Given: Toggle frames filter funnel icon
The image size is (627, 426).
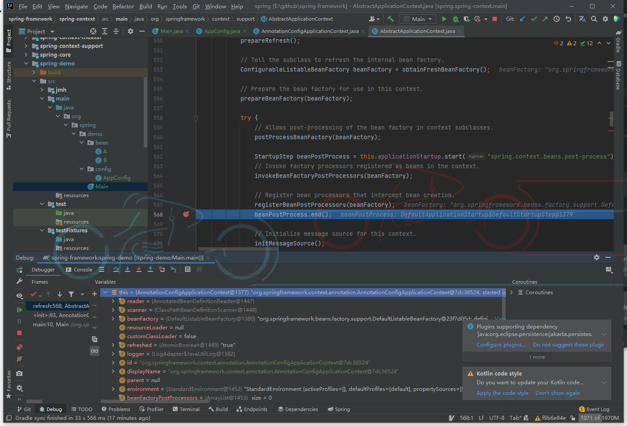Looking at the screenshot, I should 71,294.
